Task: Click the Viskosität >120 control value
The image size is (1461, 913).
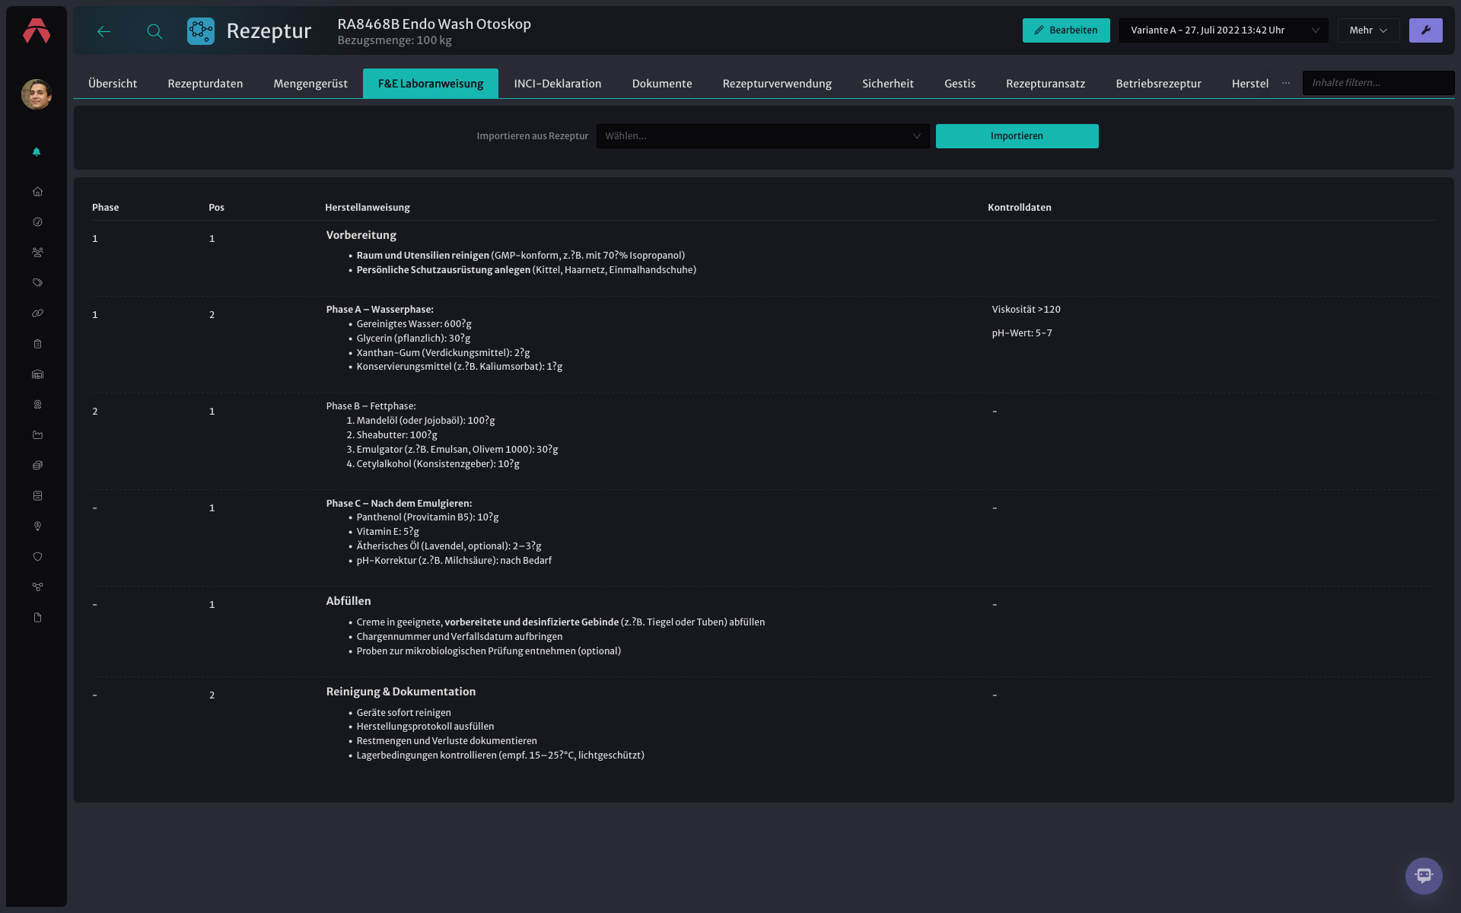Action: (1026, 310)
